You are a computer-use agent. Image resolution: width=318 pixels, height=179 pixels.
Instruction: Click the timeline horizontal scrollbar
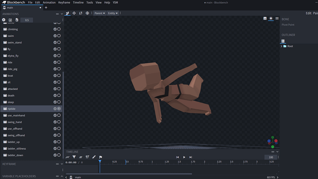tap(129, 174)
